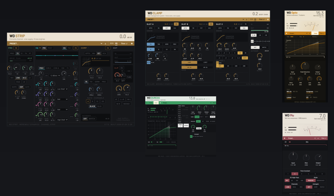
Task: Select the FET engine tab in WD Strip COMP
Action: pos(99,53)
